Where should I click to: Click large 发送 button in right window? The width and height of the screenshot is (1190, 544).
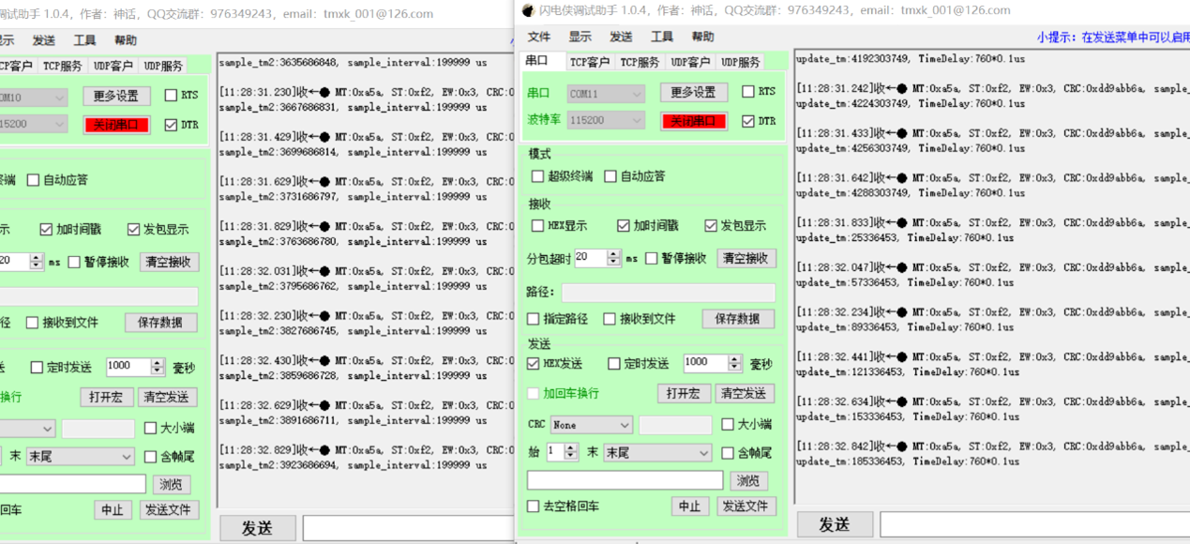click(x=835, y=523)
